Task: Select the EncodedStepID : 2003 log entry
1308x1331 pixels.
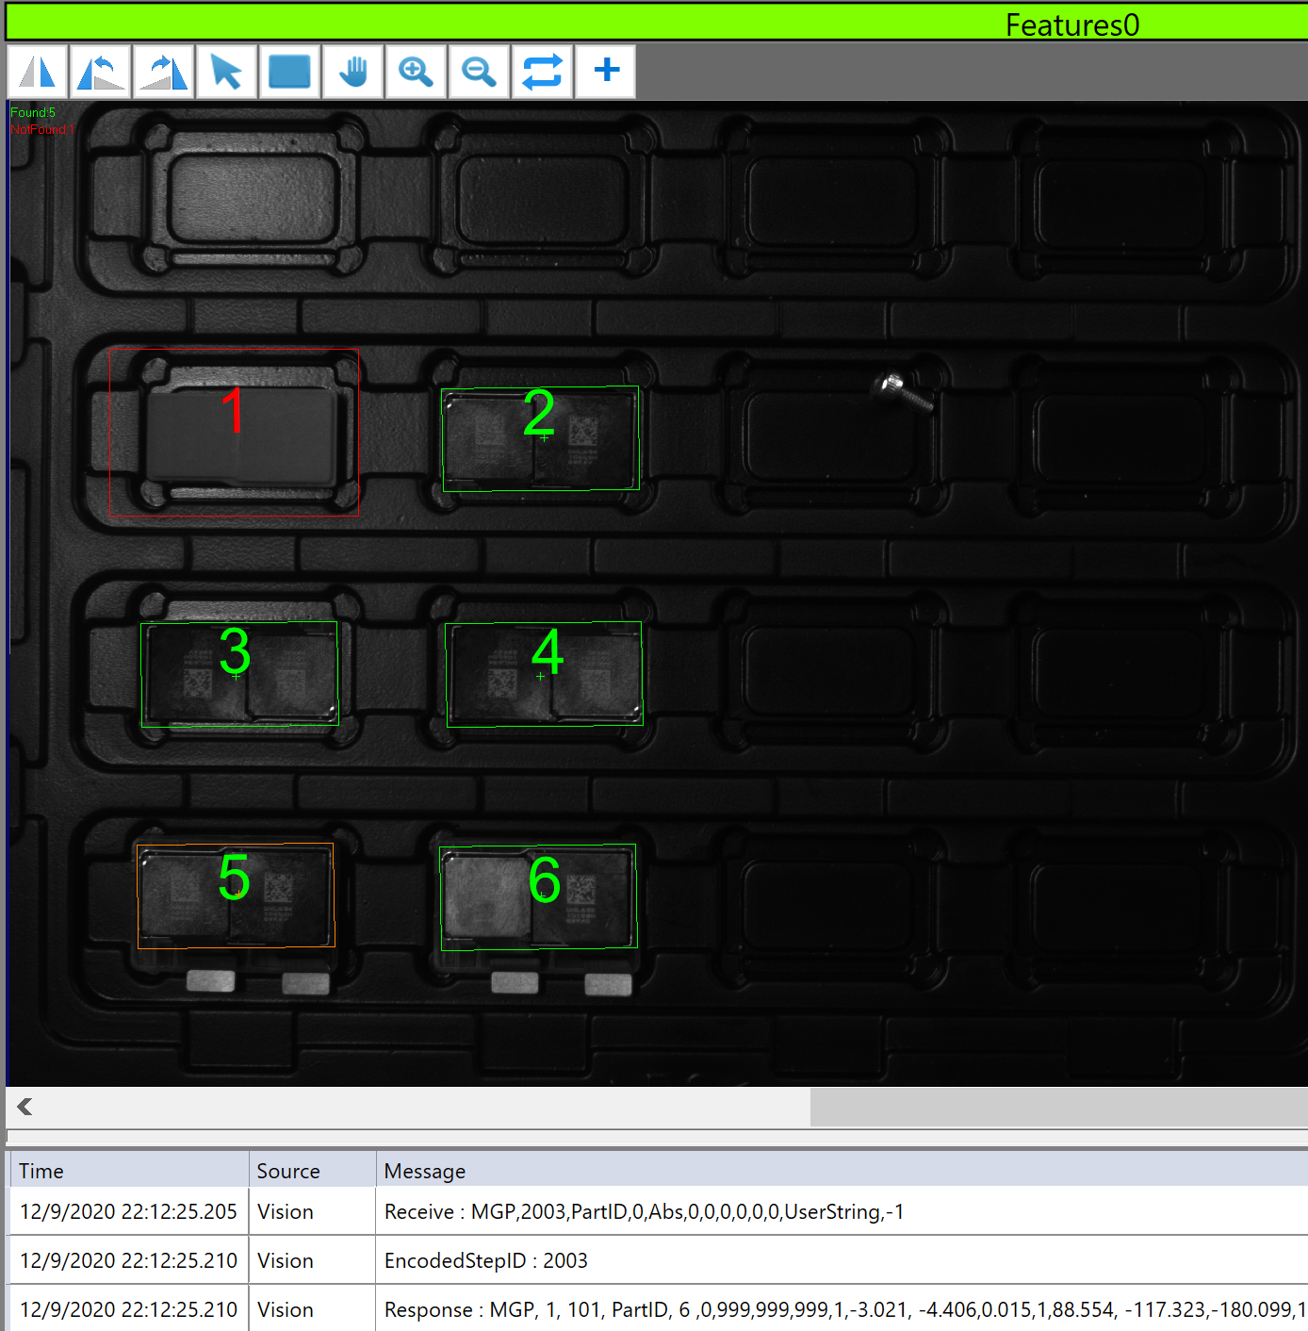Action: pos(485,1260)
